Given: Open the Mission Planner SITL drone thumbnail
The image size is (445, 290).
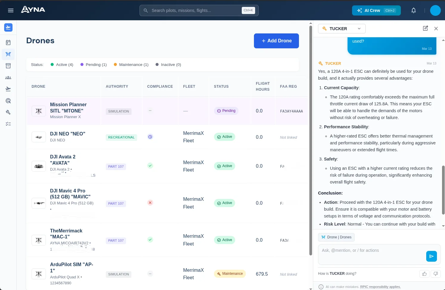Looking at the screenshot, I should click(x=39, y=111).
